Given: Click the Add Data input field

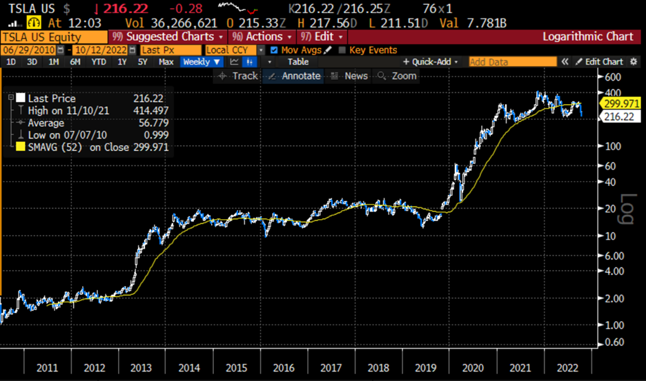Looking at the screenshot, I should point(513,62).
